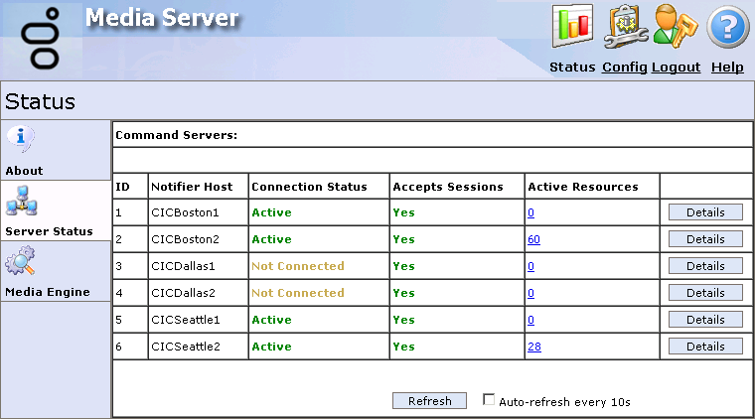
Task: Click the About info bubble icon
Action: point(21,140)
